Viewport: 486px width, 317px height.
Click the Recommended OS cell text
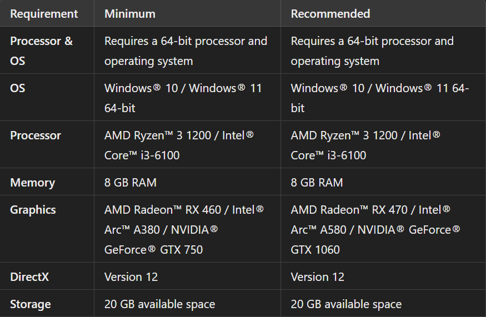click(x=379, y=98)
